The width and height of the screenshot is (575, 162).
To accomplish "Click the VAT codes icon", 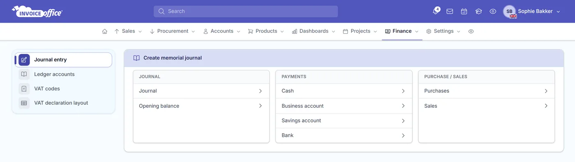I will [24, 89].
